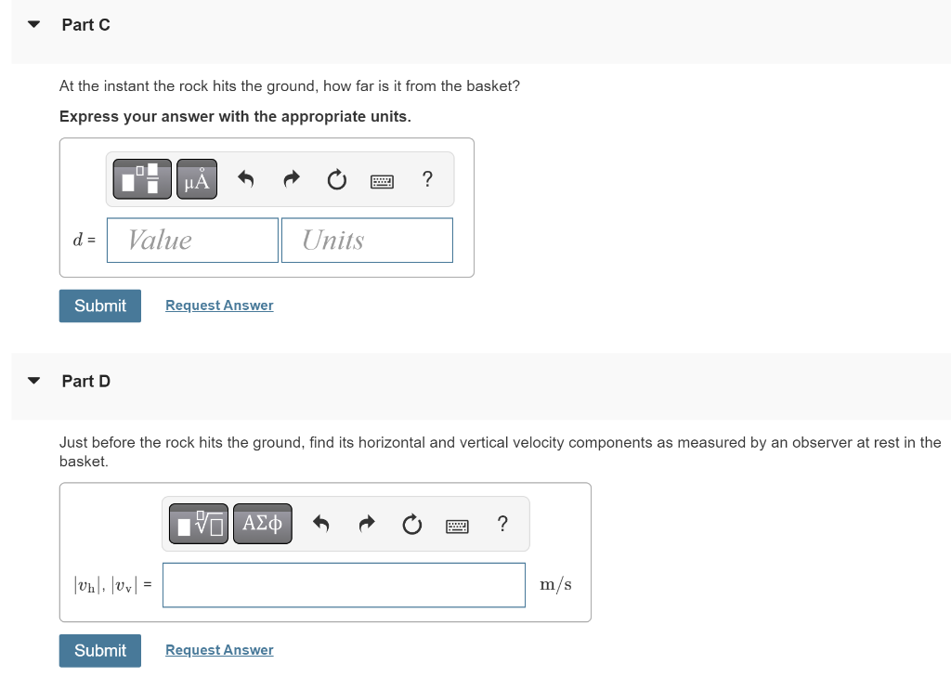
Task: Show keyboard shortcuts in Part D toolbar
Action: [457, 525]
